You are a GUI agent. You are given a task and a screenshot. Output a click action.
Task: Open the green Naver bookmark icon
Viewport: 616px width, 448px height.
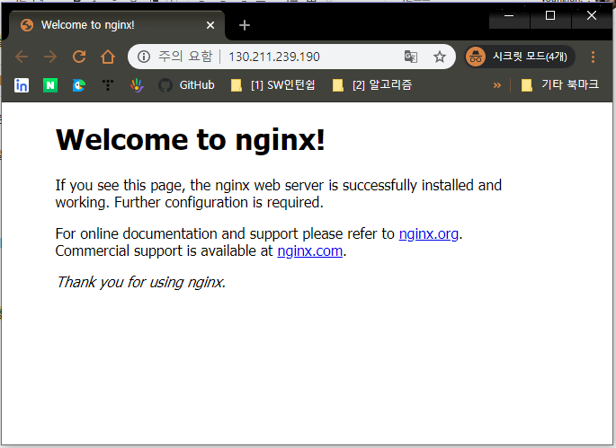click(x=50, y=85)
